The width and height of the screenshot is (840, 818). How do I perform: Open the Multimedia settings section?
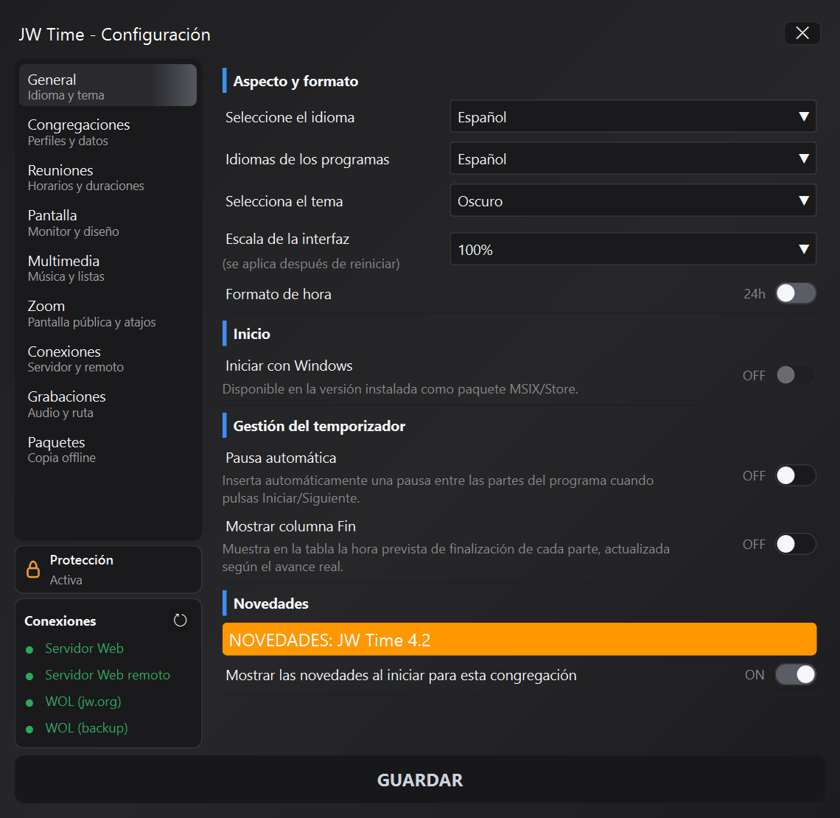[x=108, y=268]
